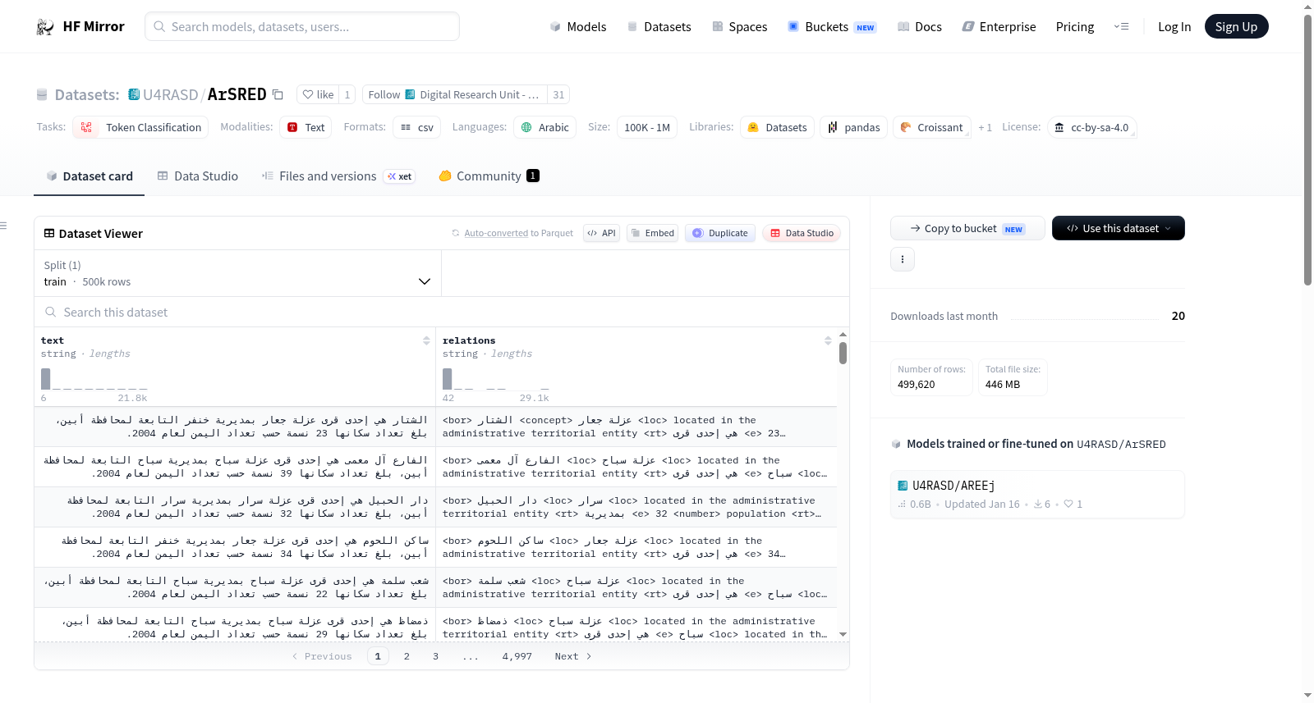Open the Pricing page
This screenshot has width=1314, height=703.
pyautogui.click(x=1075, y=27)
